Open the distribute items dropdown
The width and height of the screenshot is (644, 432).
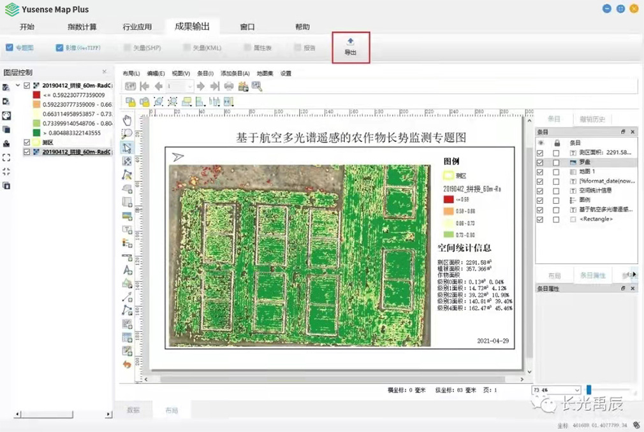tap(214, 101)
